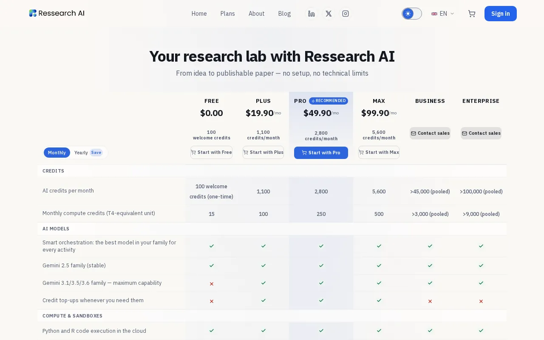The image size is (544, 340).
Task: Click the '>100,000 (pooled)' cell
Action: pyautogui.click(x=481, y=192)
